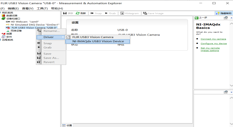This screenshot has width=233, height=127.
Task: Click the upper help pane layout icon
Action: pos(226,18)
